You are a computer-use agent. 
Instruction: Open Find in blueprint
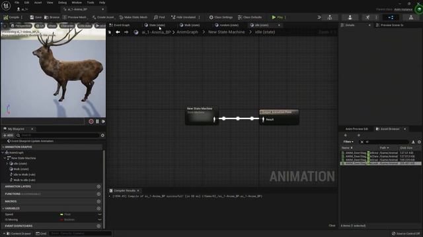point(159,17)
